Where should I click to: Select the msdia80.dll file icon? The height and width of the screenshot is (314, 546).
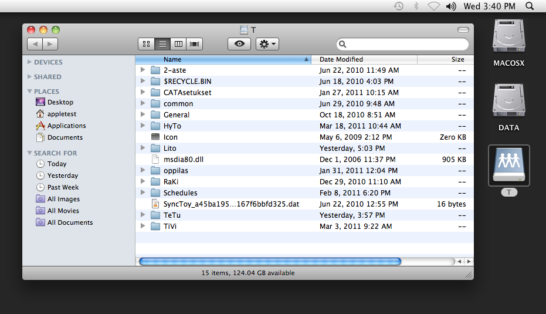pos(155,159)
